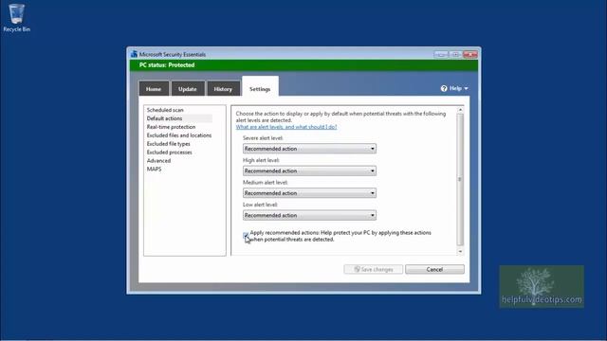Open the High alert level dropdown
This screenshot has width=607, height=341.
click(309, 170)
